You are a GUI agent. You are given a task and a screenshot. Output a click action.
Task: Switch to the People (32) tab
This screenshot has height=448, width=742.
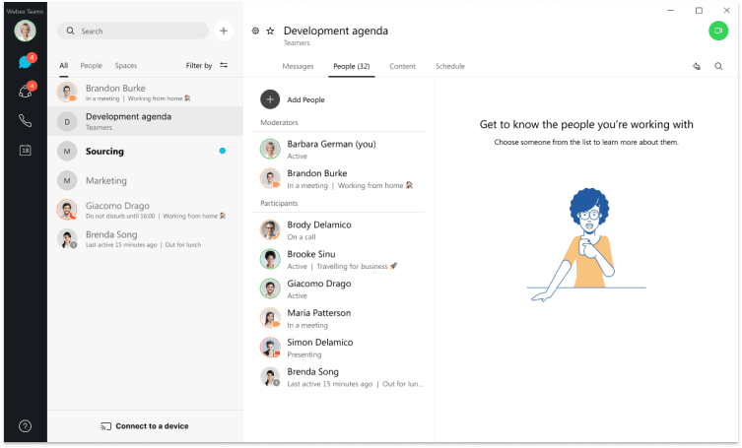coord(351,66)
